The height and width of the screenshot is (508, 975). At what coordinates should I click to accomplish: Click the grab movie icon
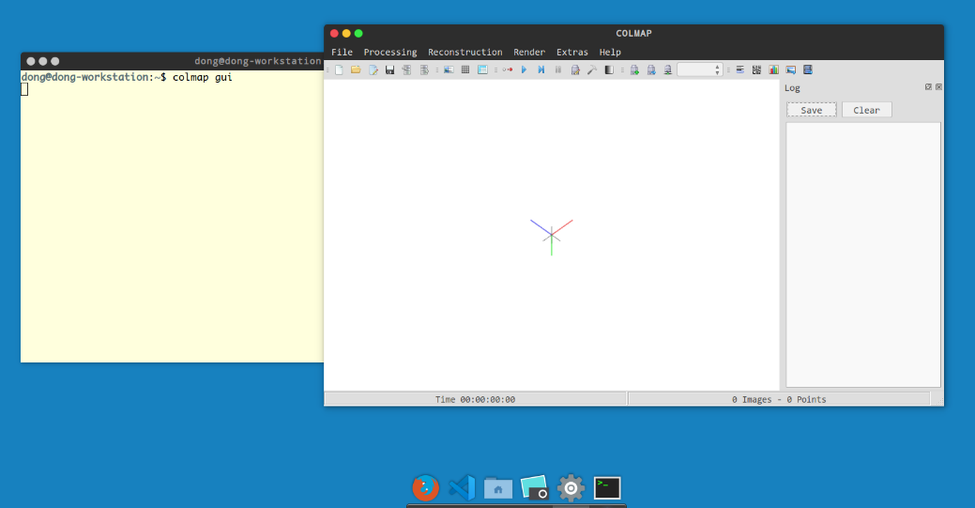(808, 69)
